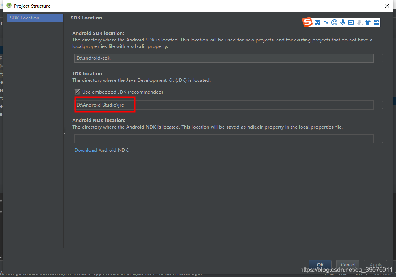Switch Sogou input language with the 英 icon

click(318, 22)
